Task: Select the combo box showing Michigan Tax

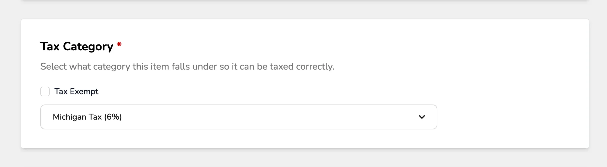Action: (239, 117)
